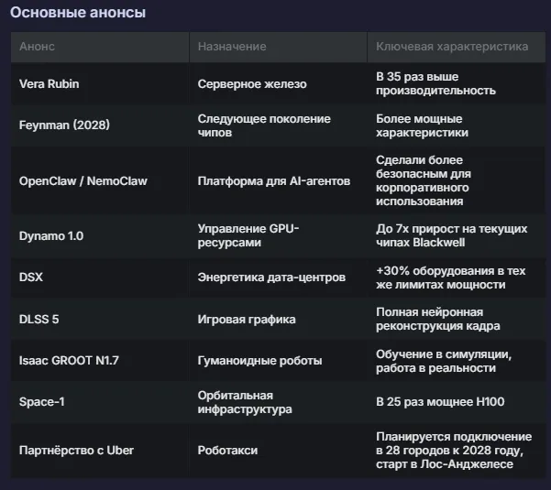
Task: Click the 'До 7x прирост' Blackwell cell
Action: [x=457, y=235]
